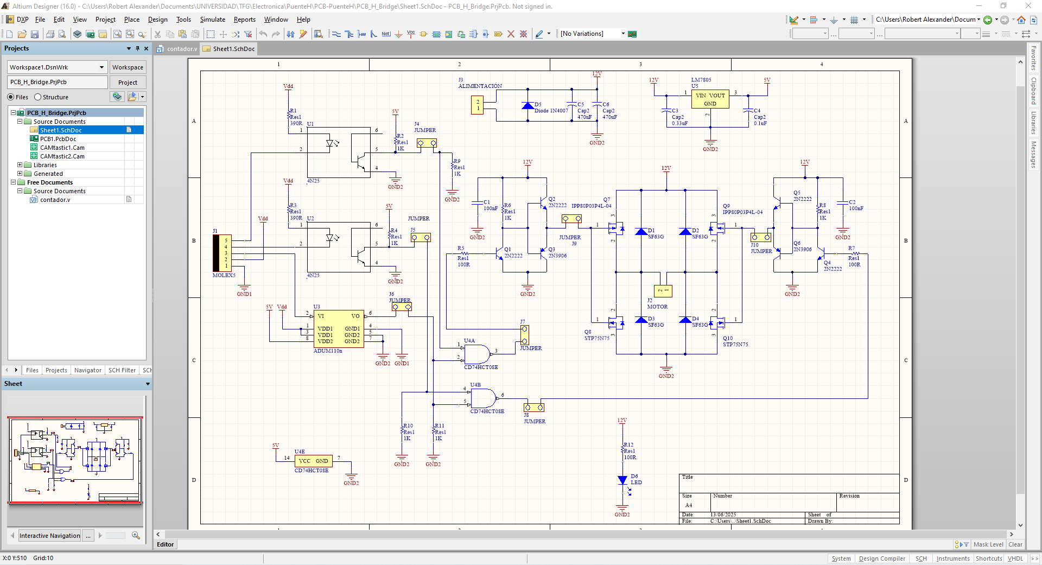Click the Undo arrow in toolbar
Screen dimensions: 1042x565
tap(263, 34)
